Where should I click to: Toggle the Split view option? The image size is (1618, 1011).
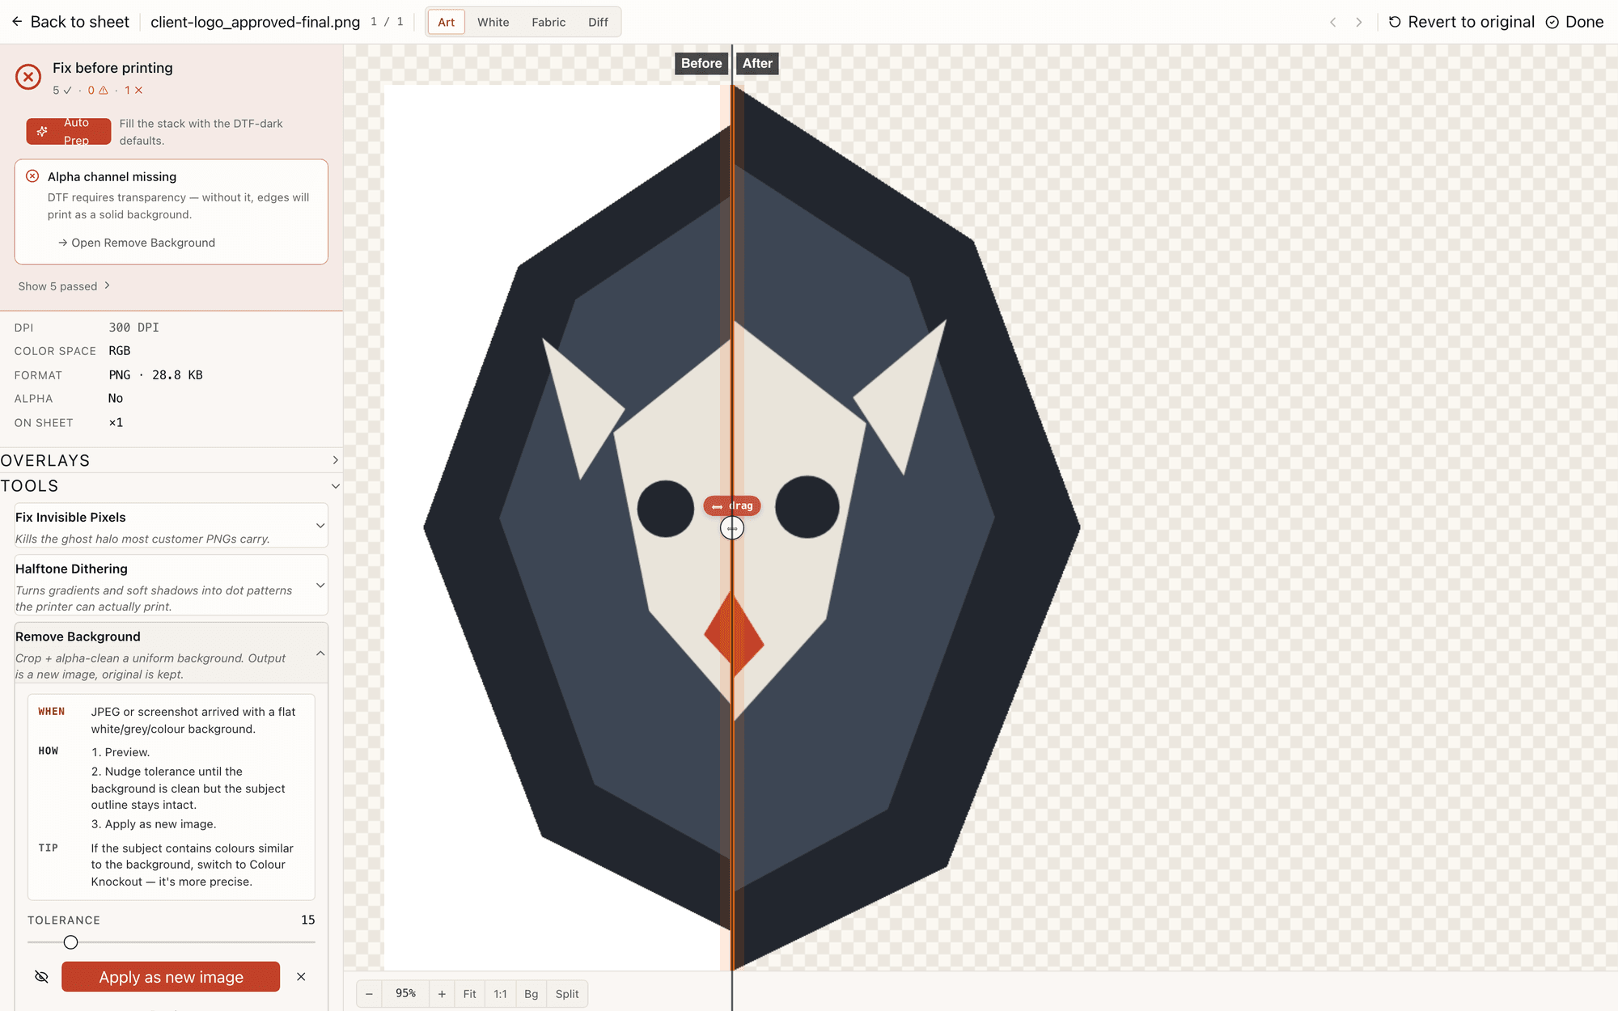tap(567, 994)
